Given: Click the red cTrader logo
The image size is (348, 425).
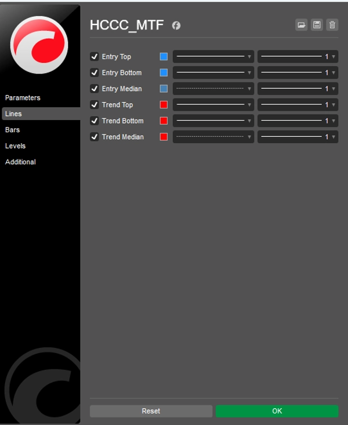Looking at the screenshot, I should 39,45.
